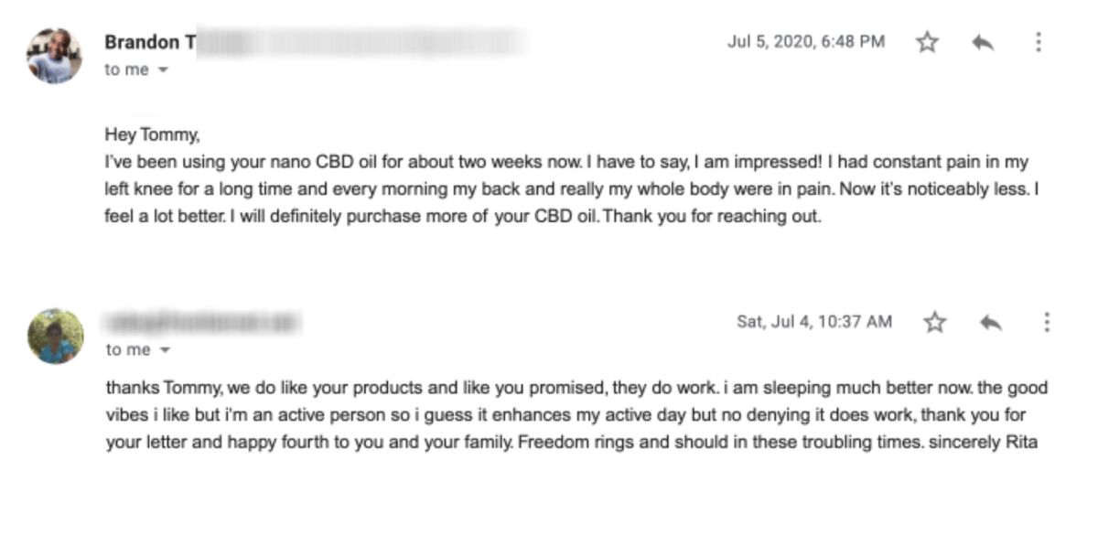
Task: Open more options for Rita's email
Action: (1047, 322)
